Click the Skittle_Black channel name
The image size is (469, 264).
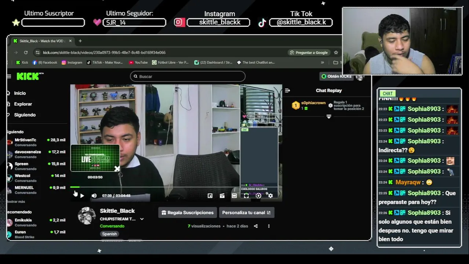coord(117,211)
